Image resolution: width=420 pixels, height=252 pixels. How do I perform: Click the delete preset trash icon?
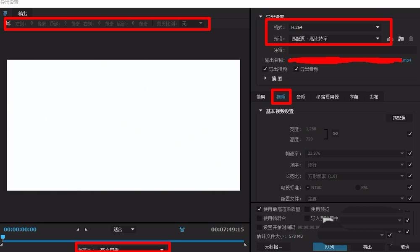(x=411, y=39)
